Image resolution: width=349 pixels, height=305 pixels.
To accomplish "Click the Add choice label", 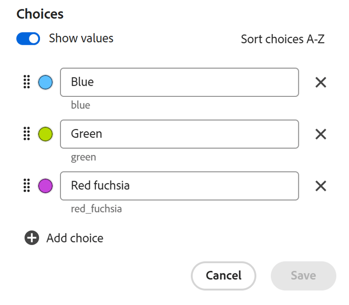I will (75, 238).
